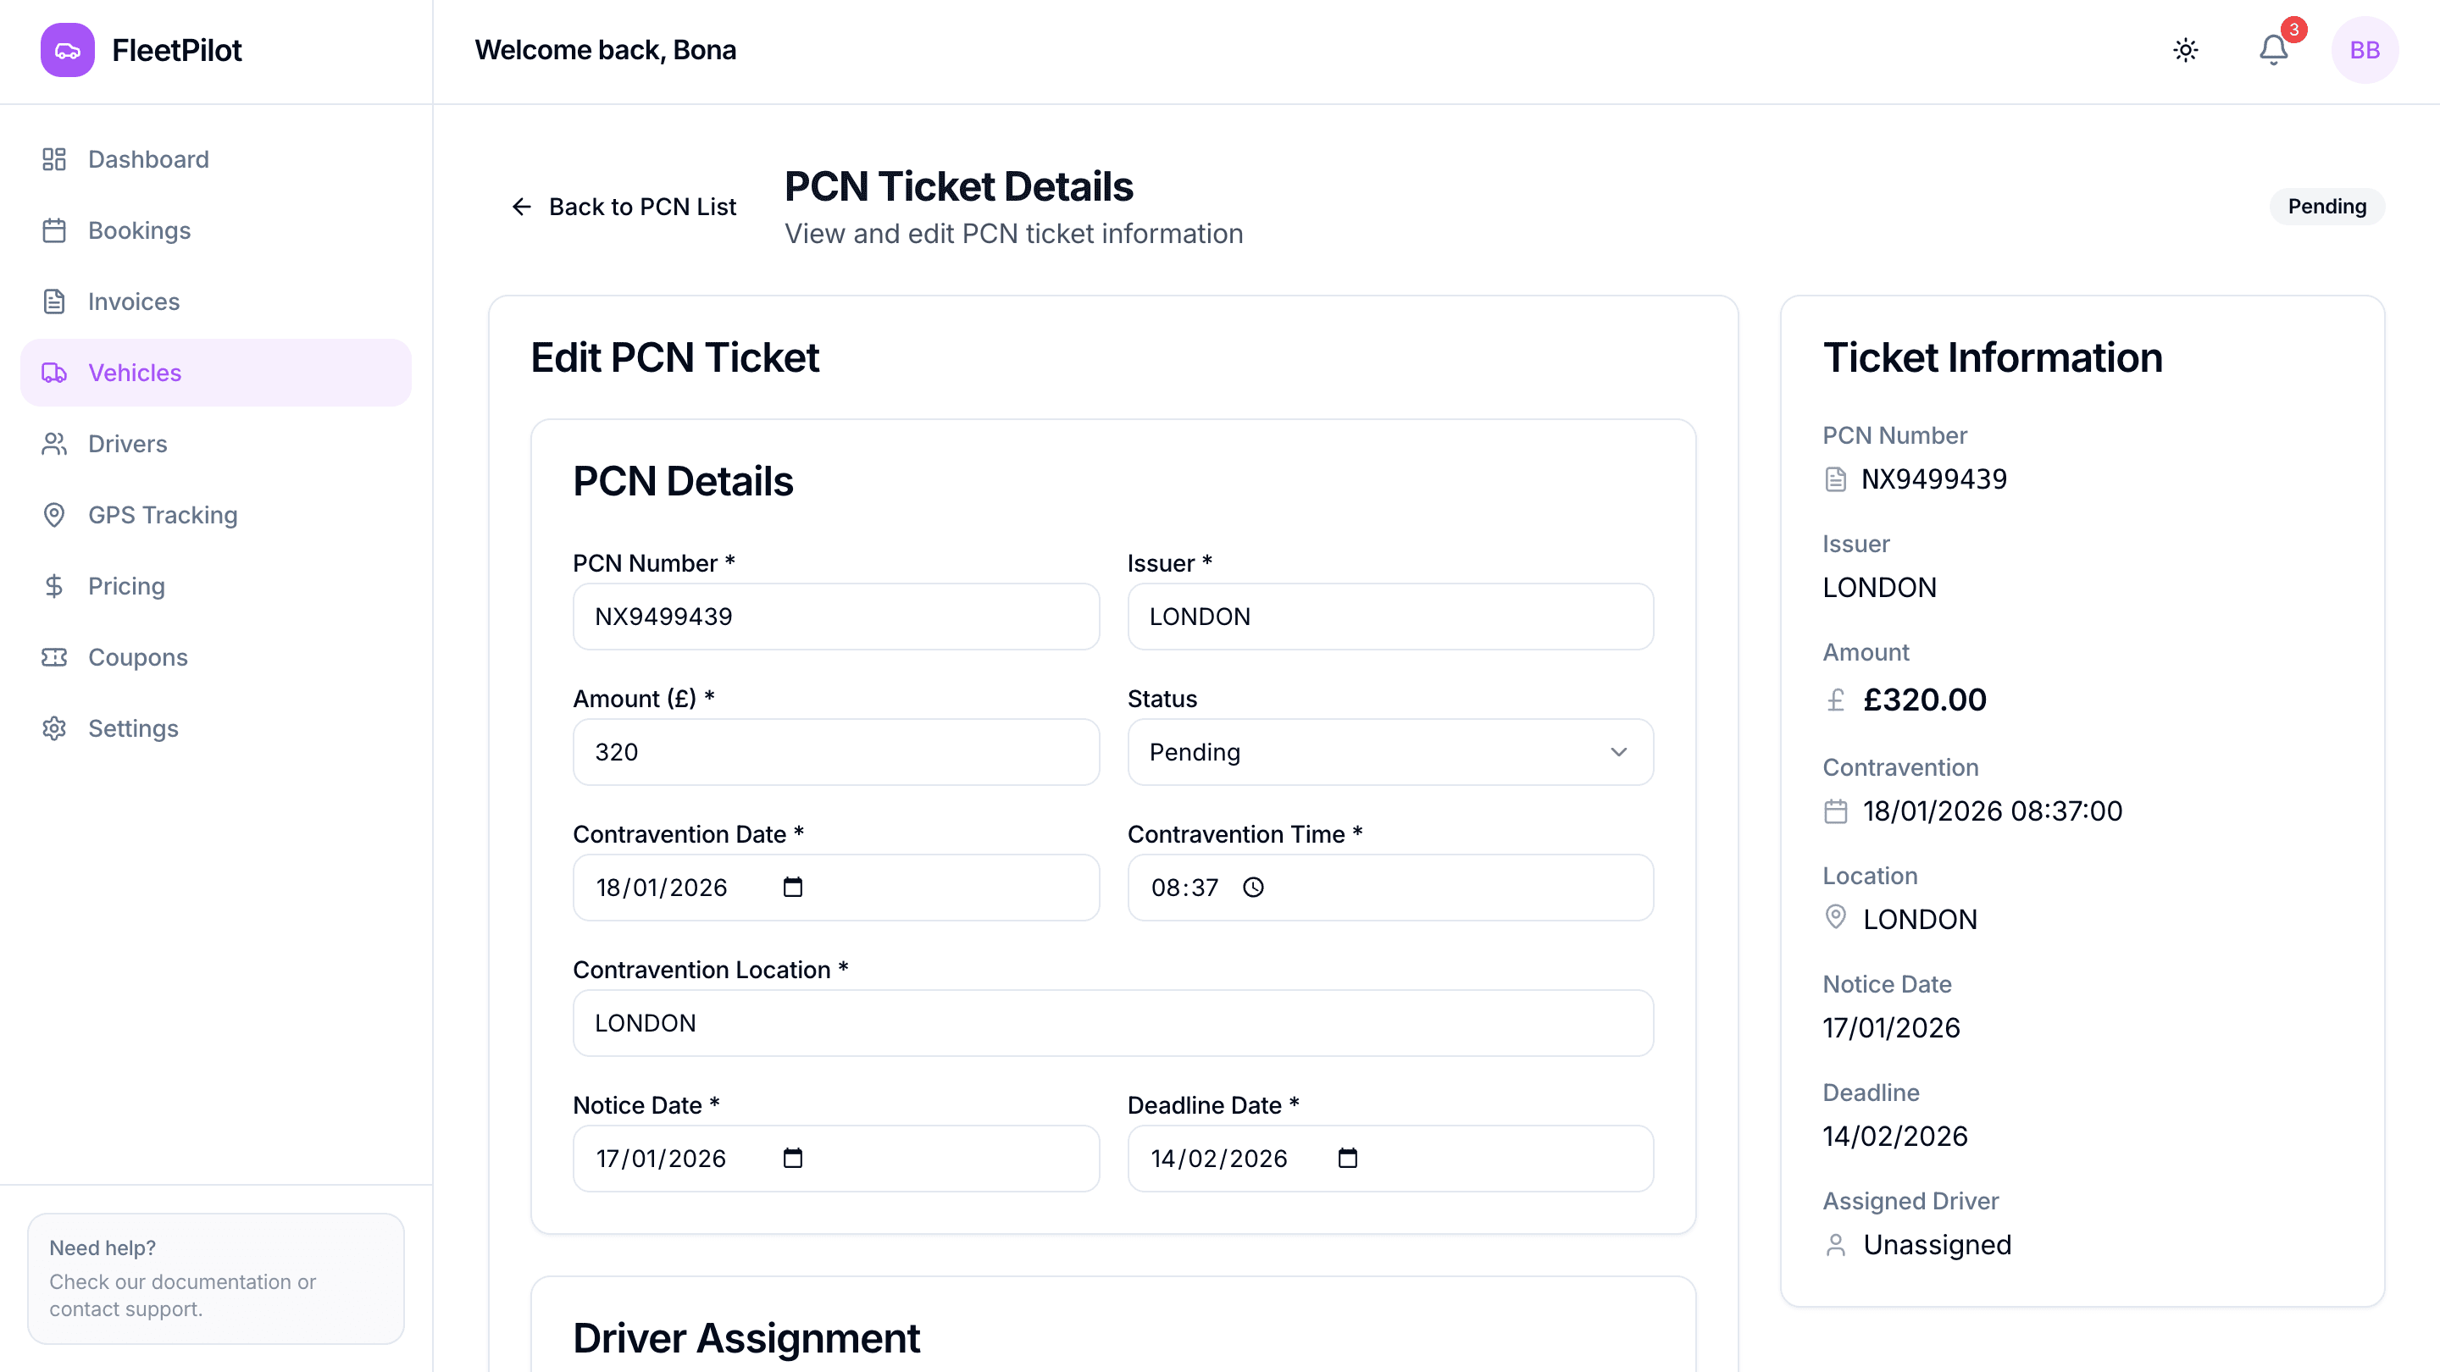Click the FleetPilot car logo
This screenshot has width=2440, height=1372.
(x=67, y=50)
